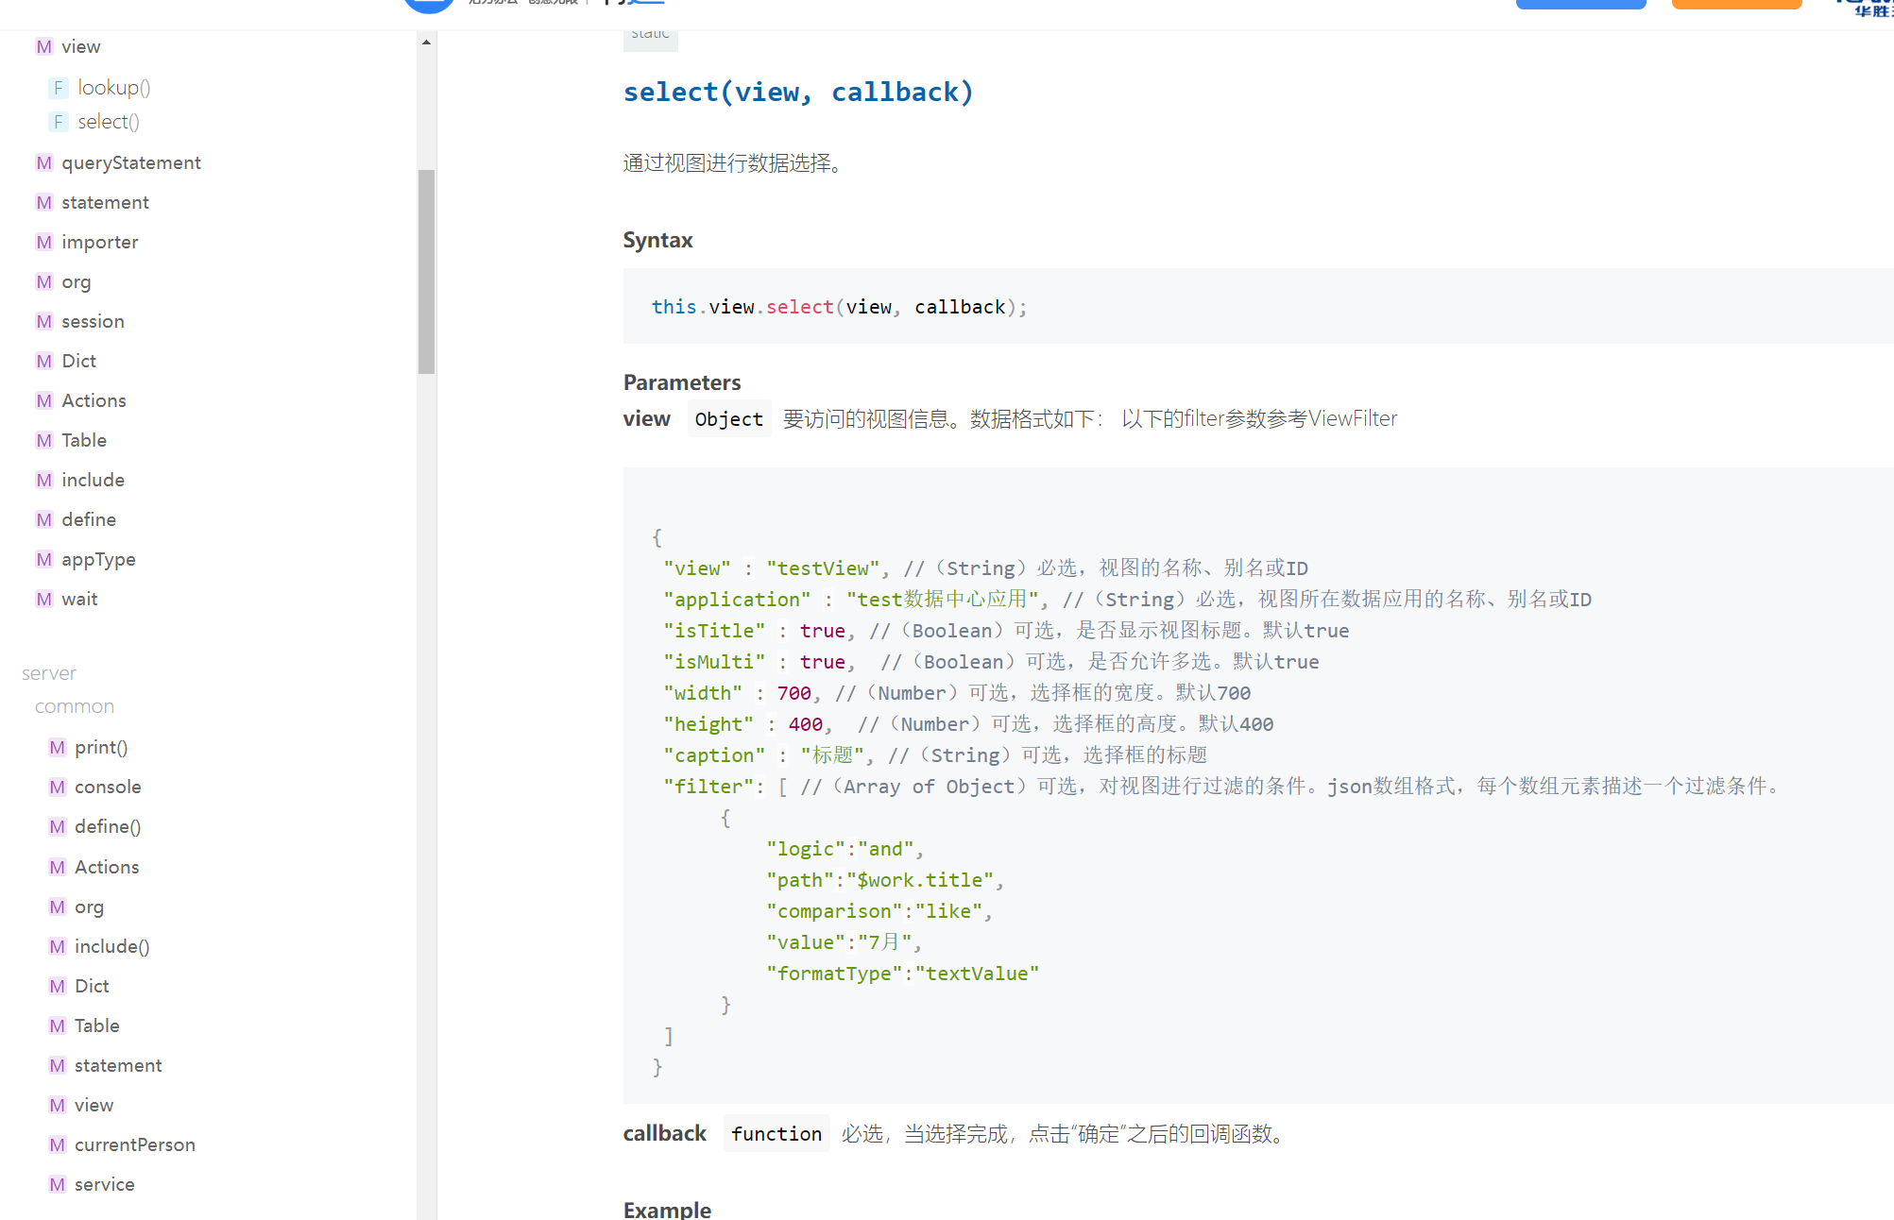1894x1220 pixels.
Task: Open the client Dict module
Action: point(78,361)
